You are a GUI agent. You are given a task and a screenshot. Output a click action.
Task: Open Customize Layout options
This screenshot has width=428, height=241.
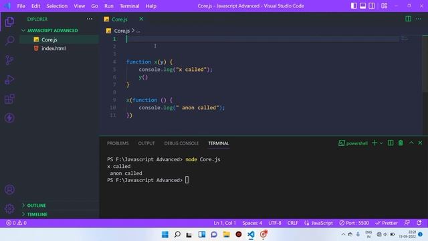(384, 6)
